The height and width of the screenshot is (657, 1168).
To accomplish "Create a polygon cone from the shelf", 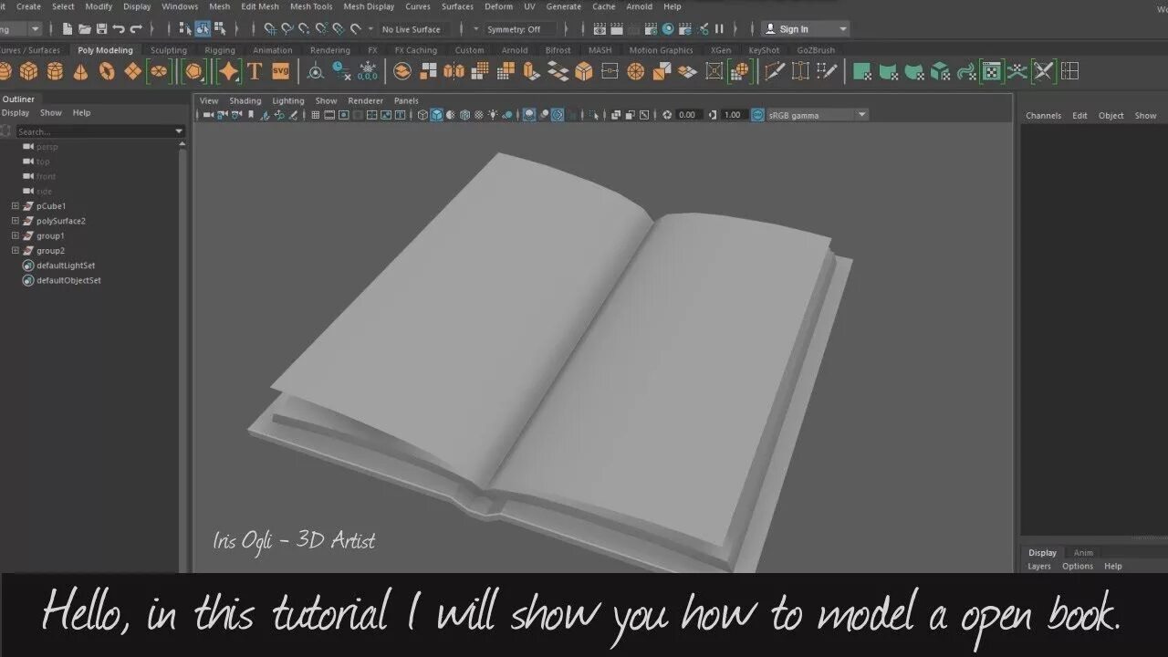I will (x=81, y=71).
